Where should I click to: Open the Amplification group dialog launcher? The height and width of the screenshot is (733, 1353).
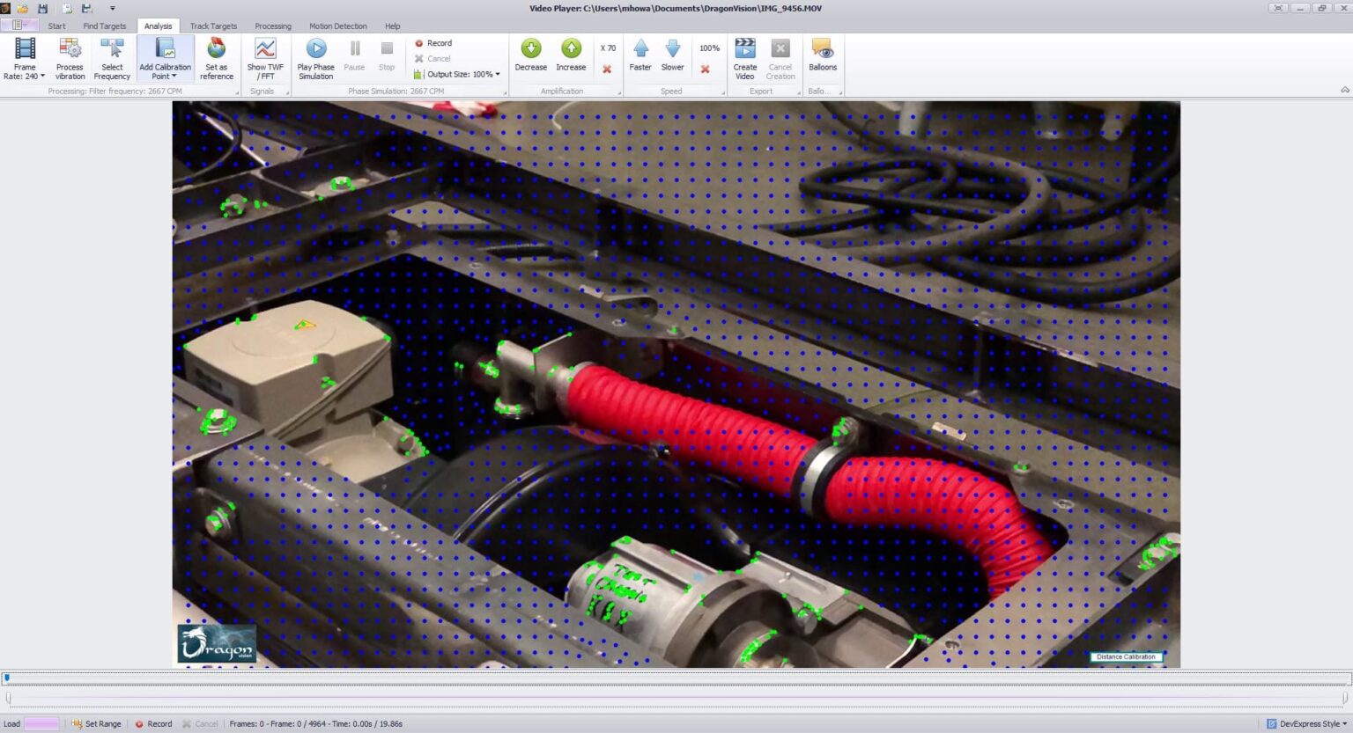pyautogui.click(x=620, y=92)
